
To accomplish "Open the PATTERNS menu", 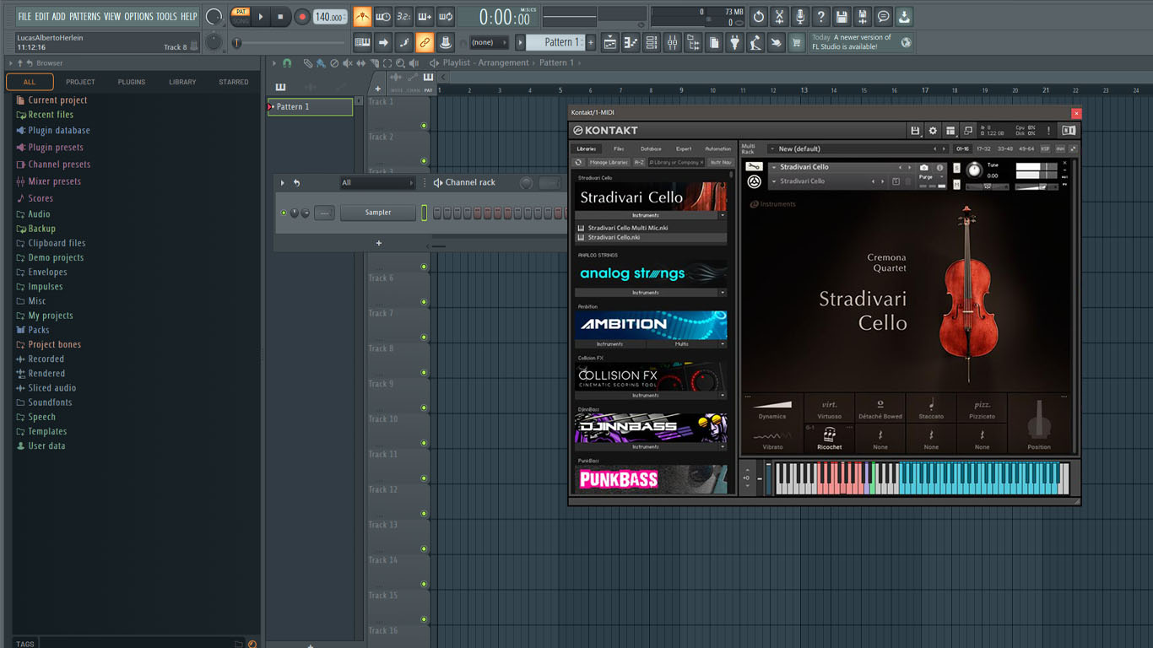I will tap(84, 16).
